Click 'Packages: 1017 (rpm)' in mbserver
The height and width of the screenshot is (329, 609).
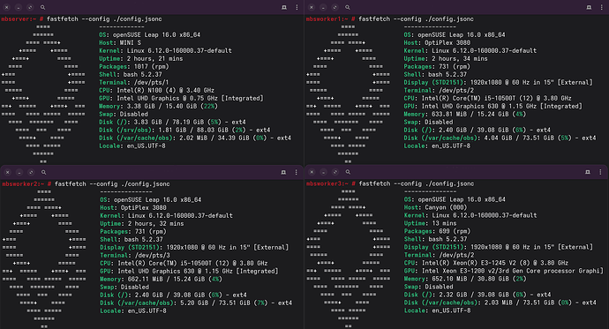click(134, 67)
